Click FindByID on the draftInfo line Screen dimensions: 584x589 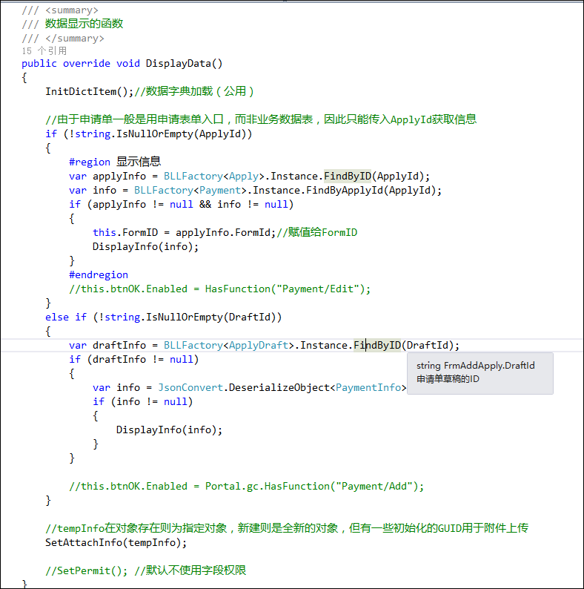tap(377, 345)
